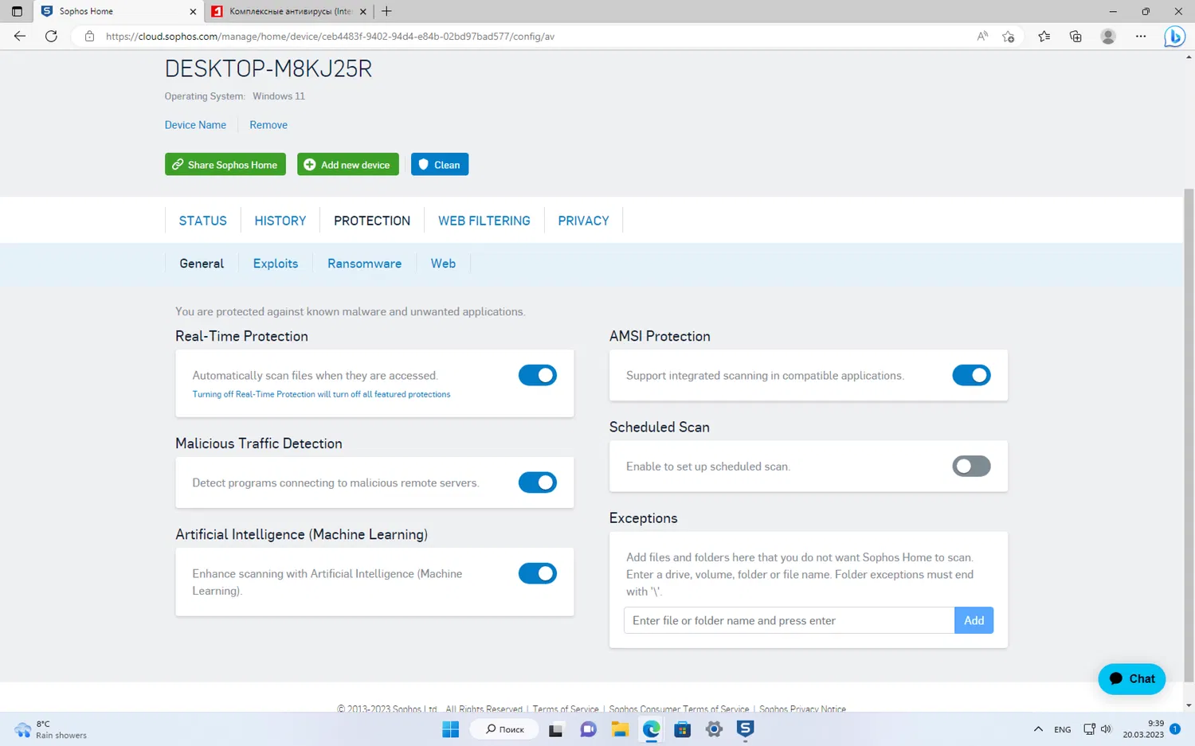Open the Sophos app on the taskbar
1195x746 pixels.
[x=746, y=729]
